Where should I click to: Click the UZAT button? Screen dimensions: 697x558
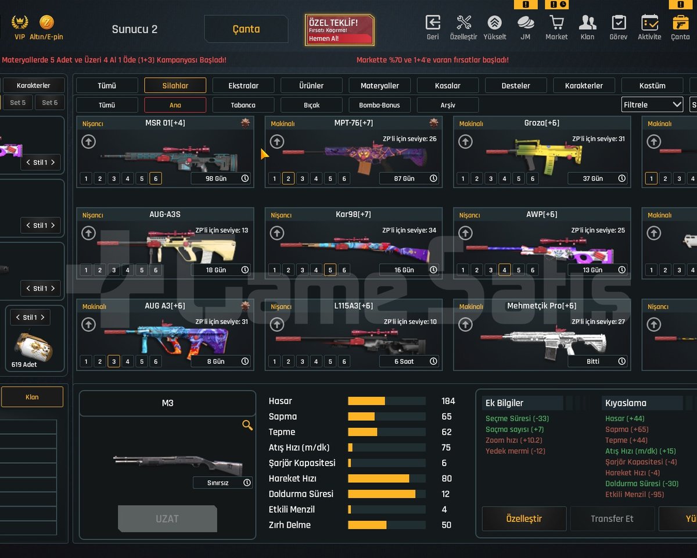pos(167,518)
